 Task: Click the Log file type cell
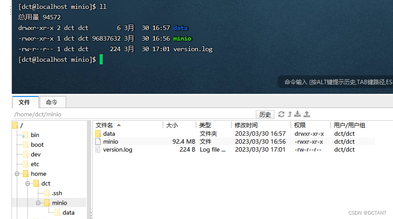click(x=213, y=150)
